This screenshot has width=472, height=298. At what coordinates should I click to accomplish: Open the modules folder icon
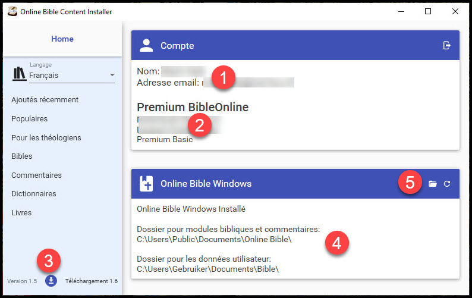click(x=433, y=184)
